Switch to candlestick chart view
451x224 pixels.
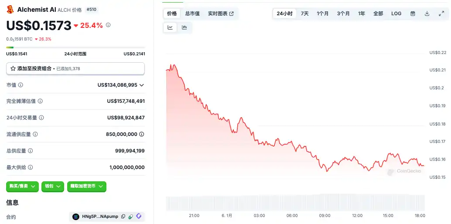184,27
